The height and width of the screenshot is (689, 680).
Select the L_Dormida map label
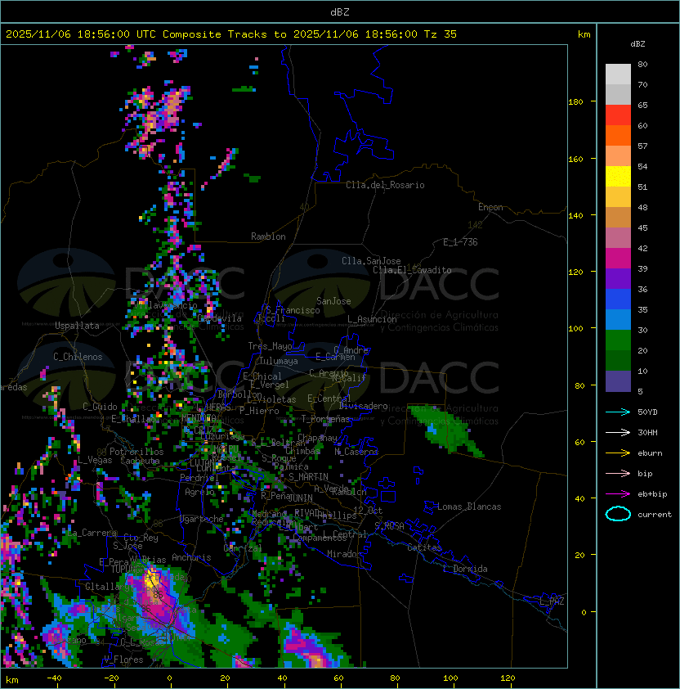(465, 569)
